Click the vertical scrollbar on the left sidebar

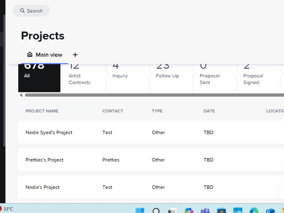pos(4,81)
